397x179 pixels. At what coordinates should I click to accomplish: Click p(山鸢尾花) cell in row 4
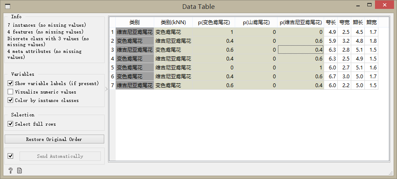click(256, 59)
